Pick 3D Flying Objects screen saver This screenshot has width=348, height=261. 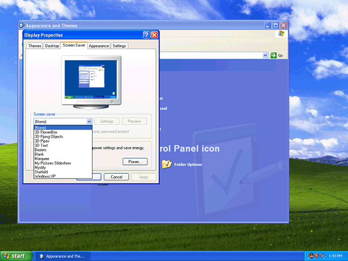pos(63,136)
